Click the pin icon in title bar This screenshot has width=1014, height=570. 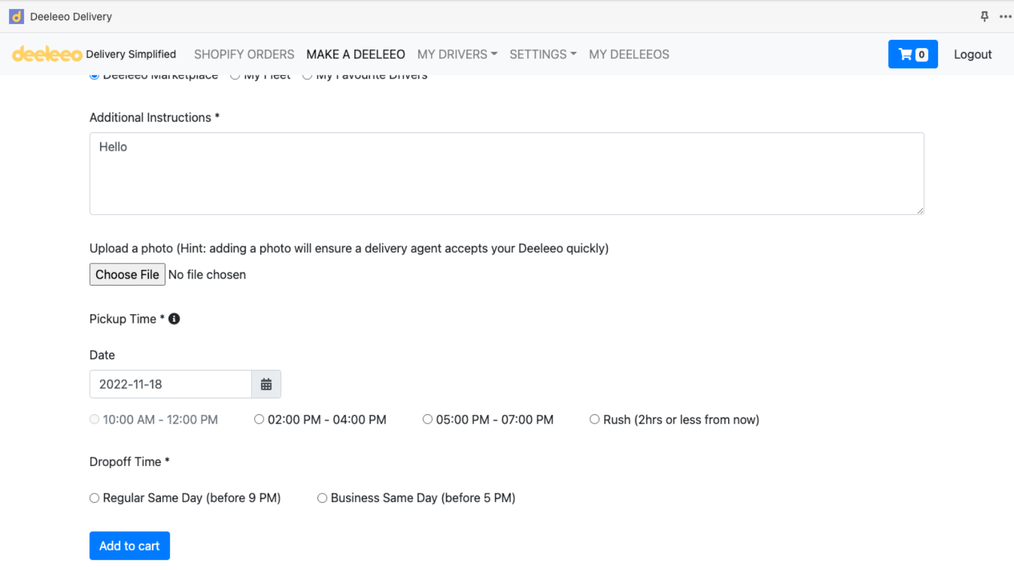point(984,16)
